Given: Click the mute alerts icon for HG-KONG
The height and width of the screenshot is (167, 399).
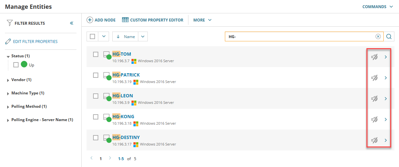Looking at the screenshot, I should [x=374, y=119].
